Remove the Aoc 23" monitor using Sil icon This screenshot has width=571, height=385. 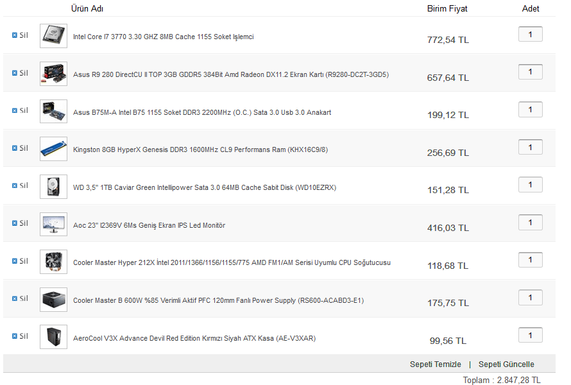tap(20, 223)
